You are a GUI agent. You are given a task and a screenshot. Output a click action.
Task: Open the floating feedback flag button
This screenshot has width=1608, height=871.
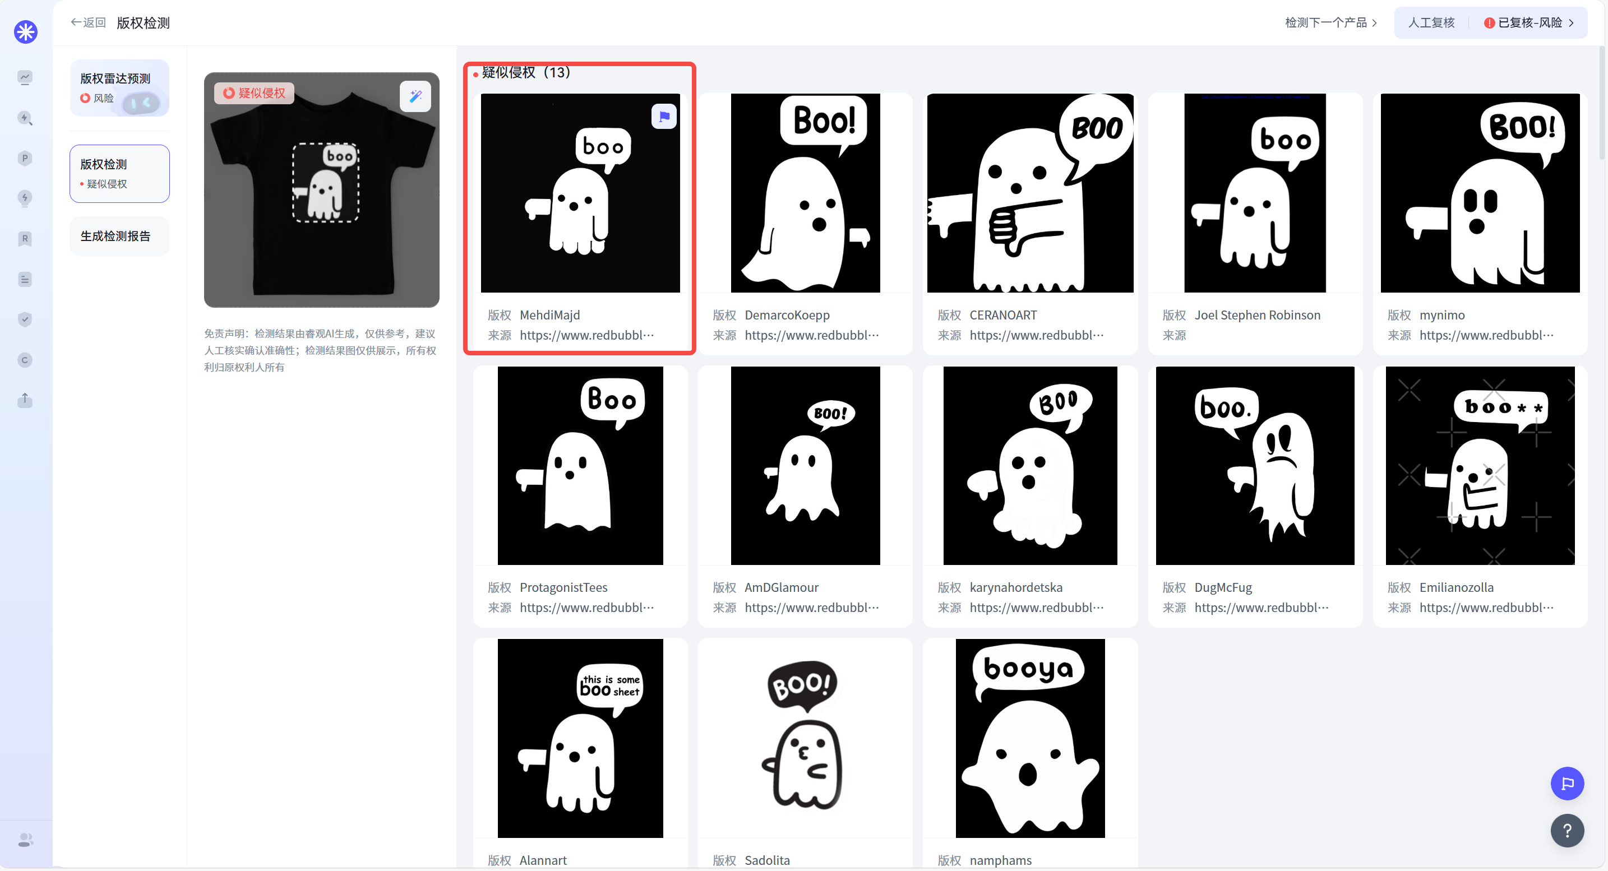click(x=1567, y=783)
